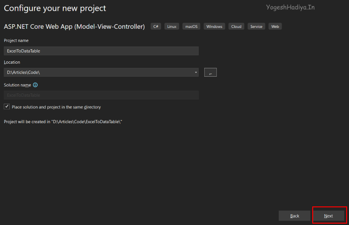This screenshot has height=225, width=349.
Task: Click the Back button
Action: tap(295, 216)
